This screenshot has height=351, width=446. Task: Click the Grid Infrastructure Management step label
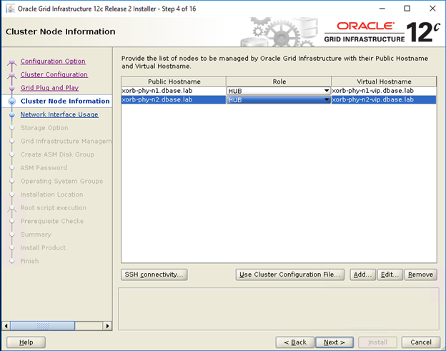66,141
